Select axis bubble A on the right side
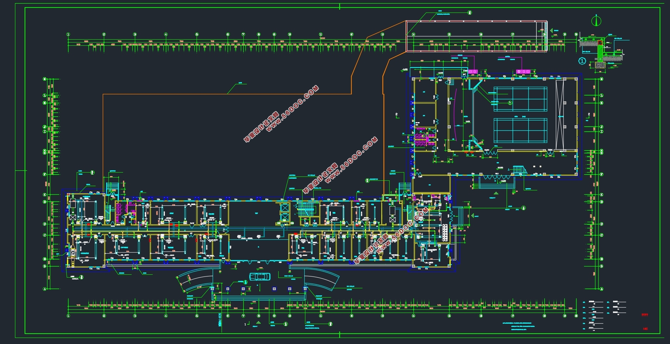670x344 pixels. [602, 289]
